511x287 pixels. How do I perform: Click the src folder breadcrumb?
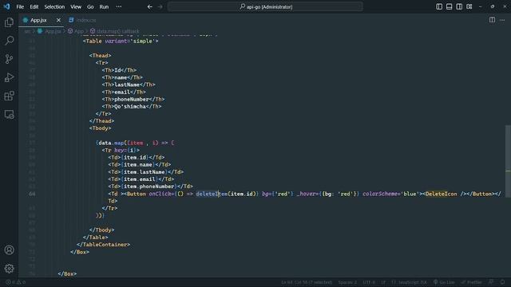[27, 31]
